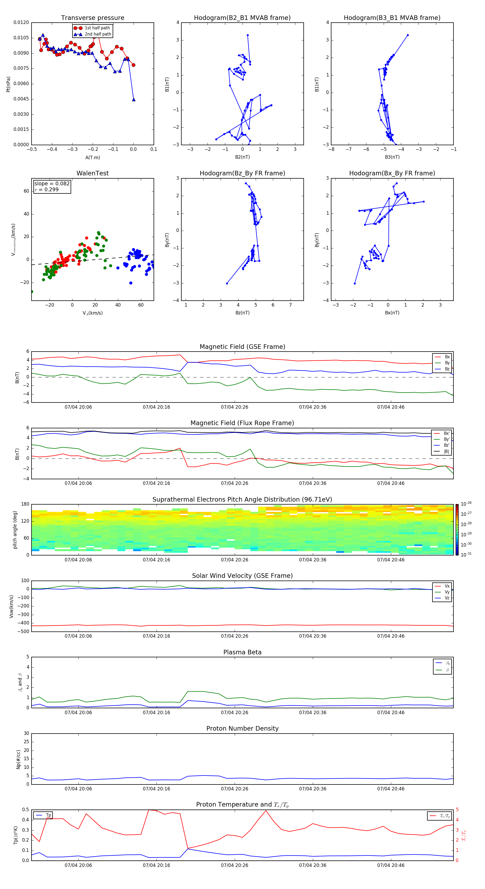485x889 pixels.
Task: Click the "Np(#/cc)" y-axis label
Action: (19, 759)
